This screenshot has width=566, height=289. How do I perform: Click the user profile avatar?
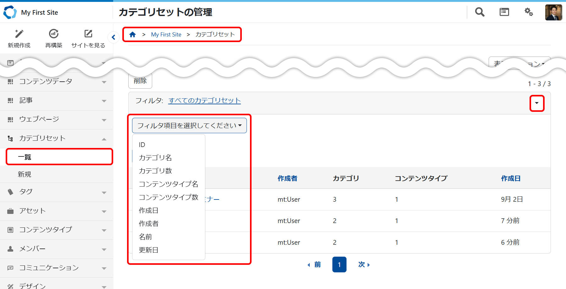[553, 13]
